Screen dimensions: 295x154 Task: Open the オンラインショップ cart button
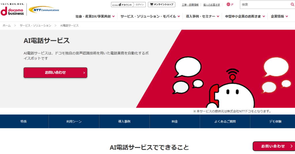(161, 5)
